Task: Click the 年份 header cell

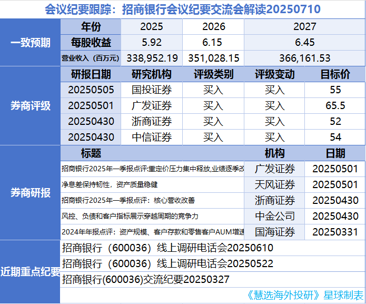Action: (91, 27)
